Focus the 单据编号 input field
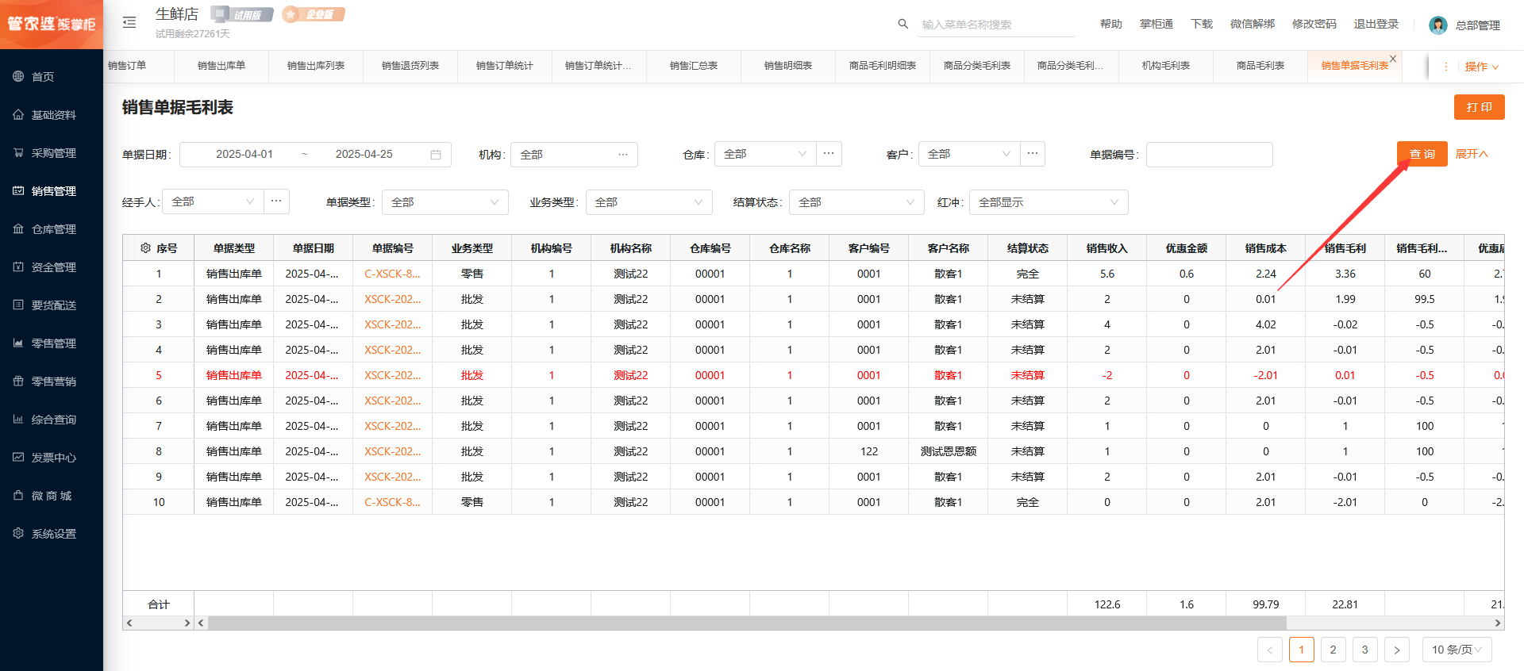This screenshot has width=1524, height=671. 1210,155
